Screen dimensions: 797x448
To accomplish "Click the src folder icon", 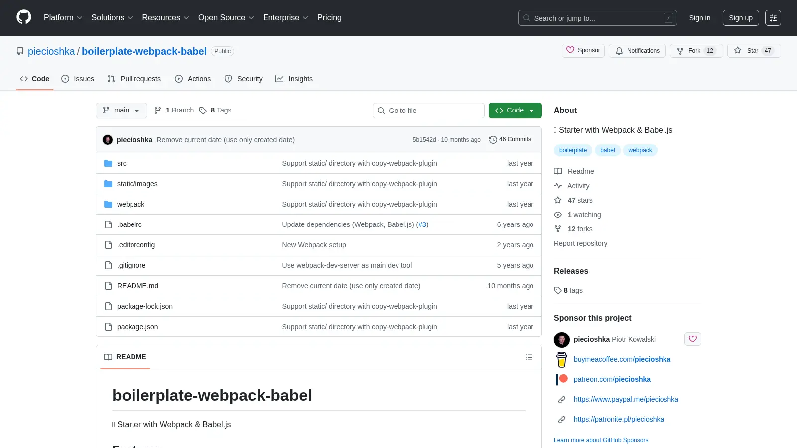I will point(108,163).
